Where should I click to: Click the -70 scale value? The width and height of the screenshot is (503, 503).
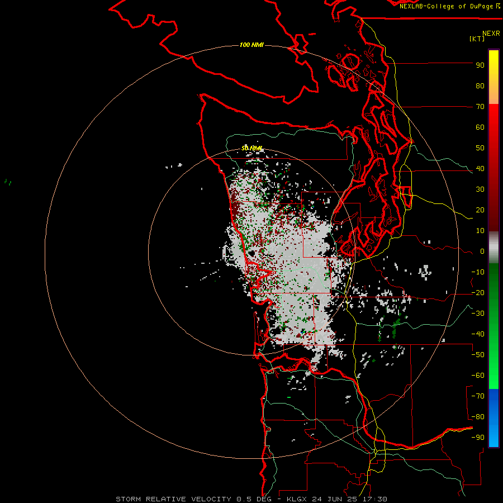[x=478, y=396]
